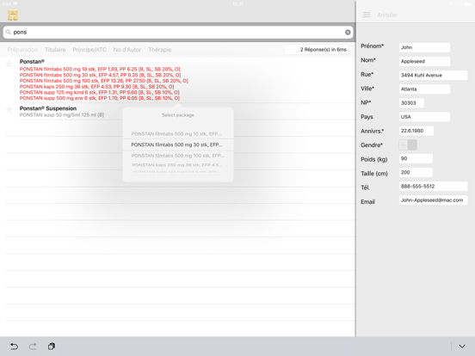Image resolution: width=475 pixels, height=356 pixels.
Task: Click the undo arrow in bottom bar
Action: click(14, 347)
